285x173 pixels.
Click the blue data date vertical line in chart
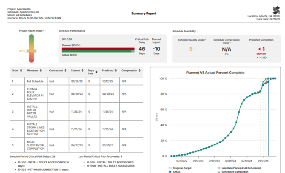coord(268,117)
